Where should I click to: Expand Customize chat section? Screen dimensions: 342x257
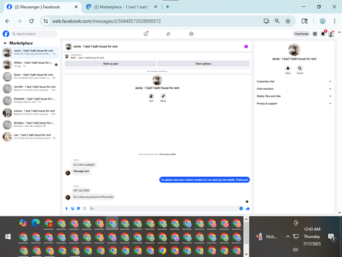[x=294, y=82]
